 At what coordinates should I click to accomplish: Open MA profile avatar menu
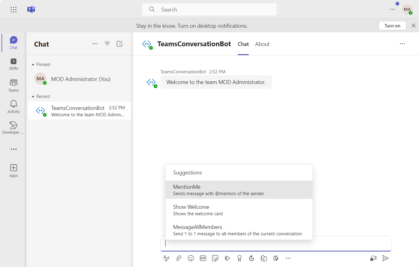(407, 9)
